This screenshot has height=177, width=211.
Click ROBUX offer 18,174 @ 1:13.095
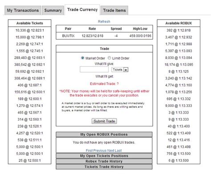[x=179, y=64]
